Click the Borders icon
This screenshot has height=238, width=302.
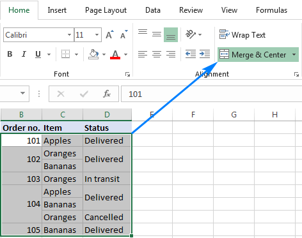[65, 54]
